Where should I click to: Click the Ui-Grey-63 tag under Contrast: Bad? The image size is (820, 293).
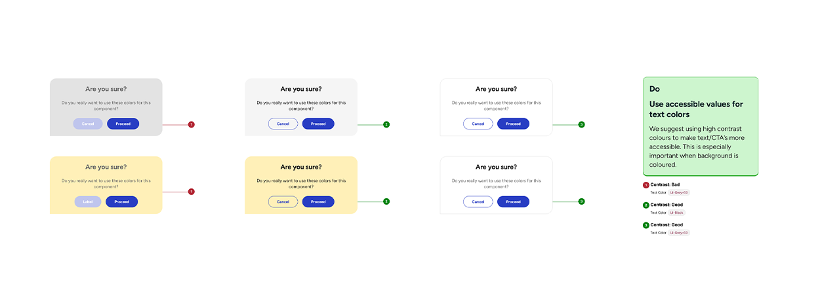tap(679, 192)
